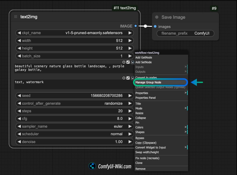Viewport: 237px width, 175px height.
Task: Switch to previous scheduler option
Action: (x=19, y=134)
